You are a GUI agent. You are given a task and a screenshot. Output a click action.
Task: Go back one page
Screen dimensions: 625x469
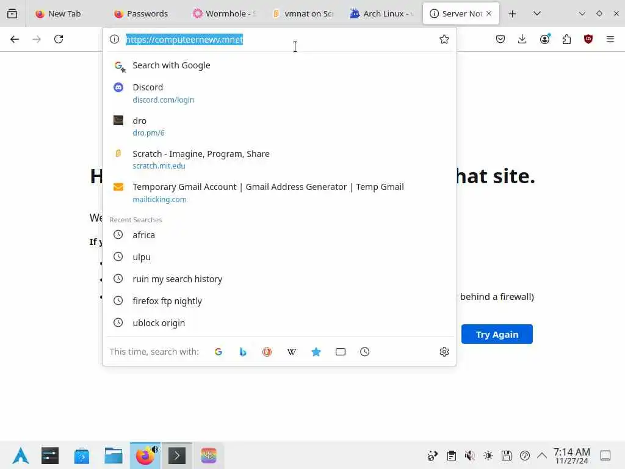pyautogui.click(x=15, y=39)
